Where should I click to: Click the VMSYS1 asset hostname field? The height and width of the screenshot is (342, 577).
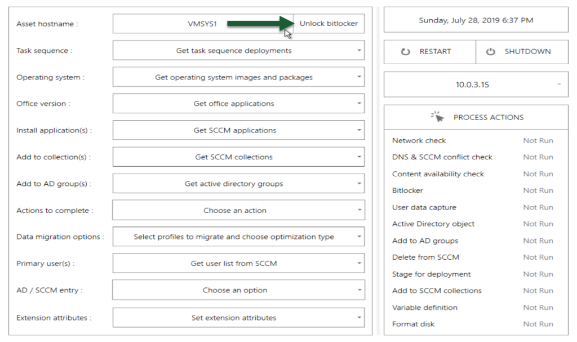[x=203, y=24]
